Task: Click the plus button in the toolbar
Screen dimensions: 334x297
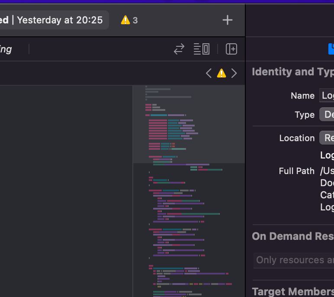Action: point(227,20)
